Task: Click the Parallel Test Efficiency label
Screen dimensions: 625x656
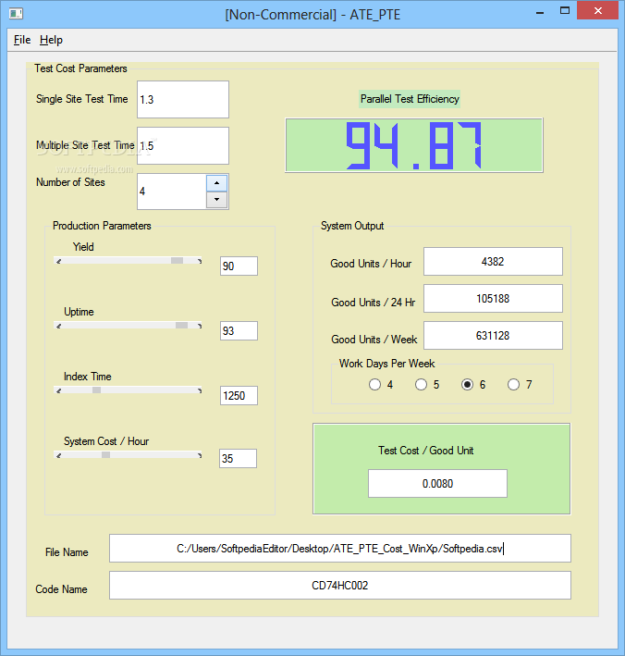Action: tap(410, 99)
